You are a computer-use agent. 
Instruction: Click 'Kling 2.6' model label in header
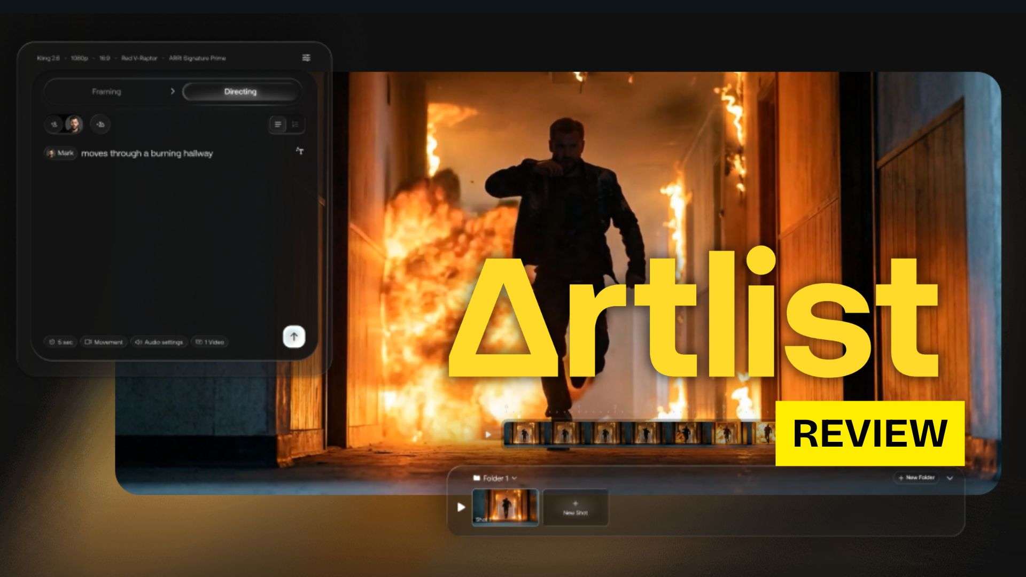tap(48, 58)
